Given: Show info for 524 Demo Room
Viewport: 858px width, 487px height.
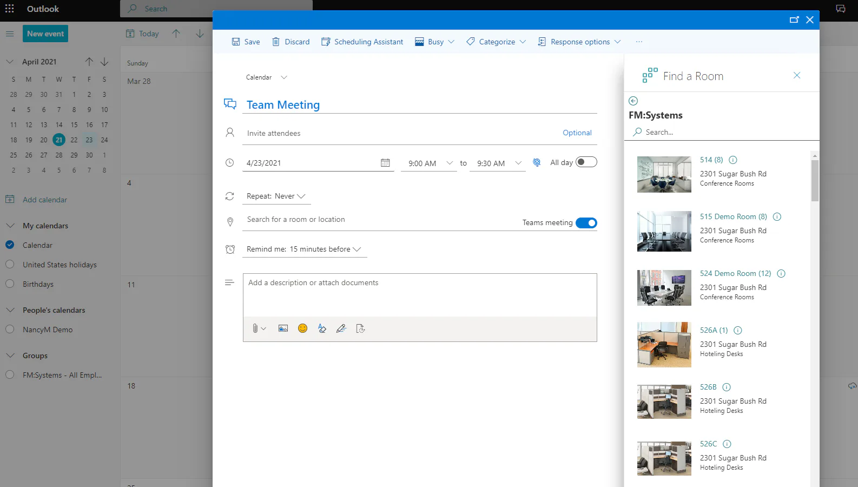Looking at the screenshot, I should click(x=781, y=273).
